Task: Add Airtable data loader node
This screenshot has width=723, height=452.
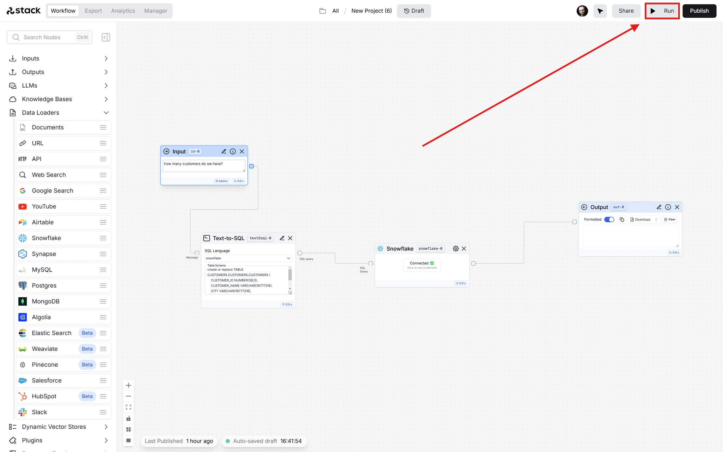Action: 64,222
